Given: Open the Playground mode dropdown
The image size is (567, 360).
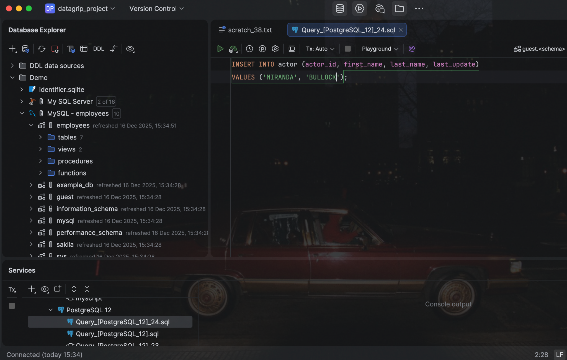Looking at the screenshot, I should click(x=380, y=49).
